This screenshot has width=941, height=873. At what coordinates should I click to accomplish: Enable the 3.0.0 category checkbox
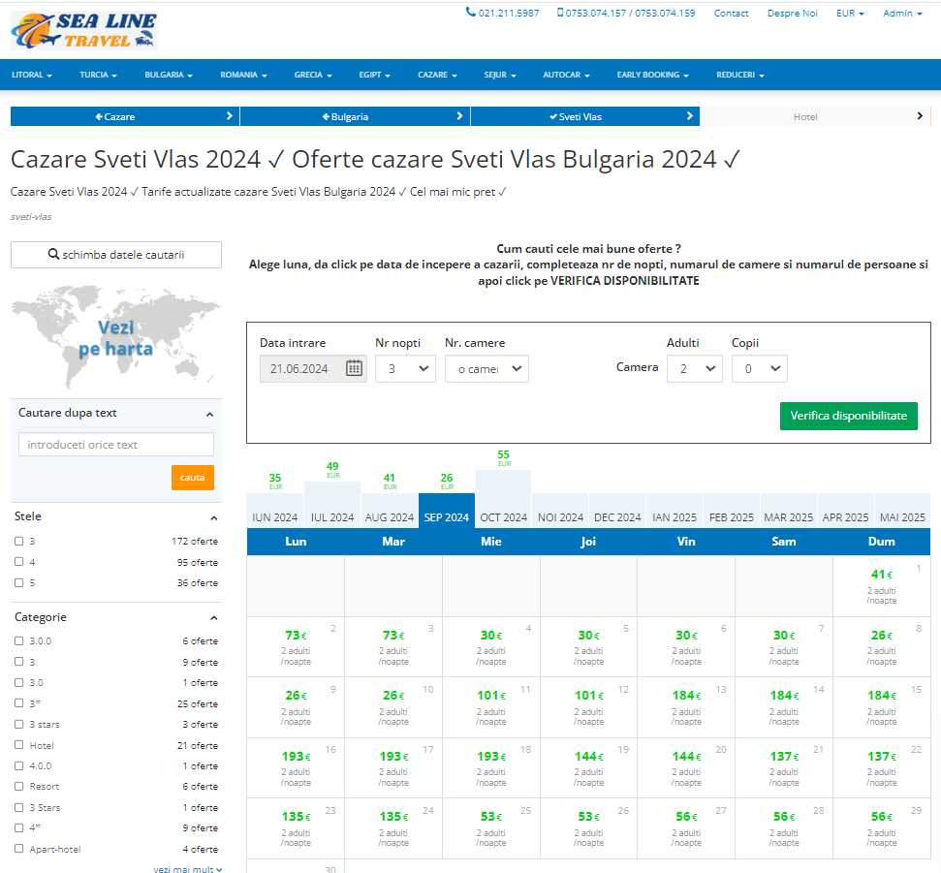[19, 640]
